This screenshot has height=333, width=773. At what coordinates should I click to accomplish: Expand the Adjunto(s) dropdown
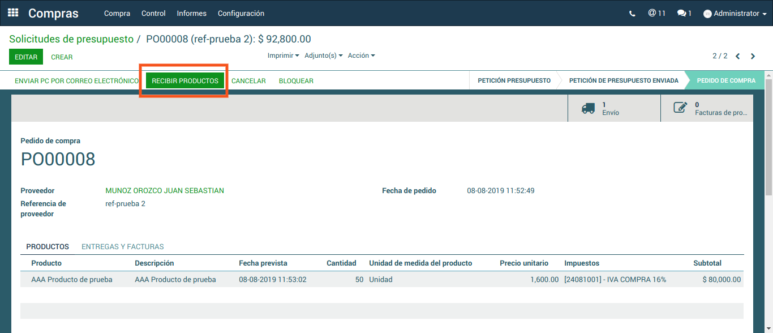coord(323,55)
